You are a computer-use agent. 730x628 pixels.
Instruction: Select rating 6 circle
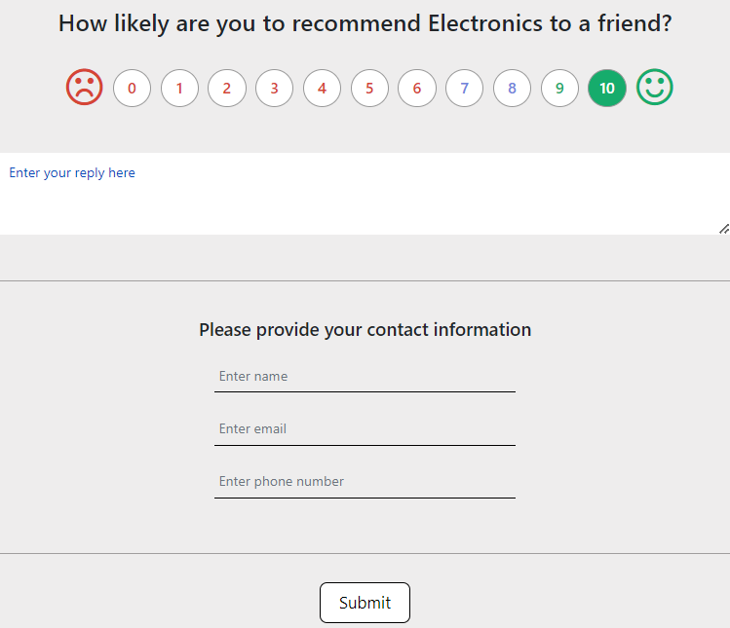point(417,89)
